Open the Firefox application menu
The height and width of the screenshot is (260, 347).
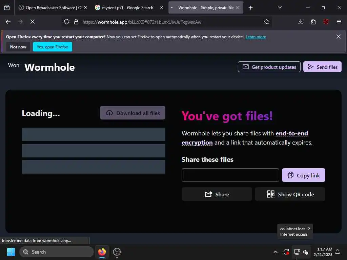pyautogui.click(x=339, y=22)
